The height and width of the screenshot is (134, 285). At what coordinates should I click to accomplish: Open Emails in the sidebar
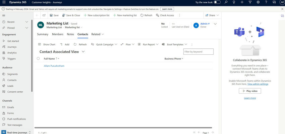click(10, 107)
